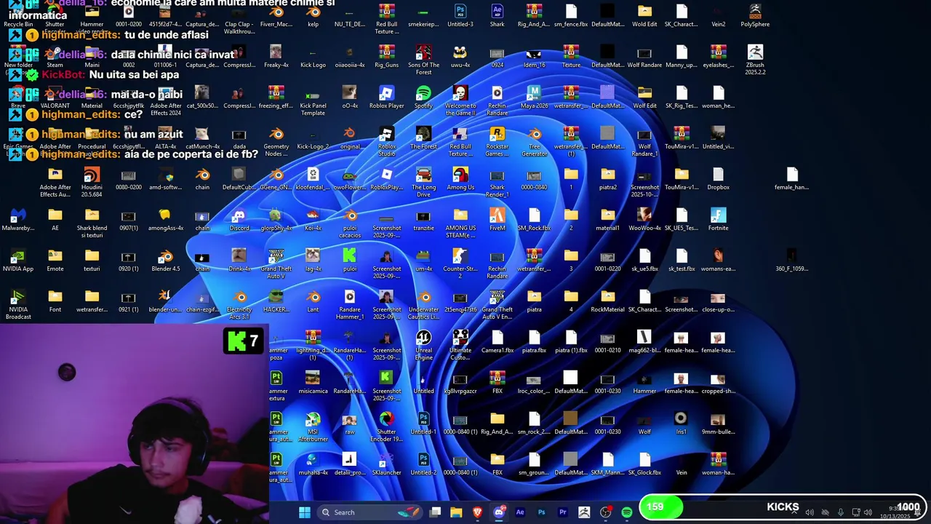
Task: Select the MSI Afterburner icon
Action: [x=313, y=426]
